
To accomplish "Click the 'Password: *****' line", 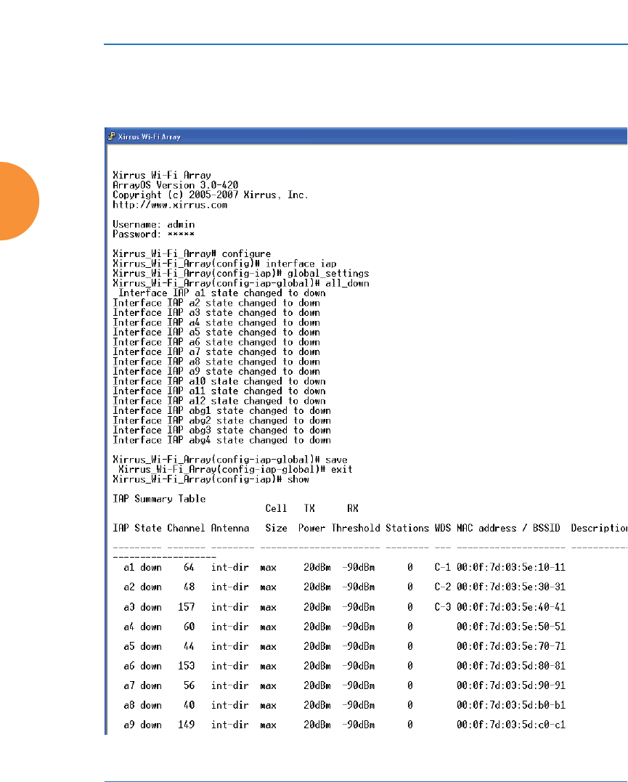I will 154,234.
